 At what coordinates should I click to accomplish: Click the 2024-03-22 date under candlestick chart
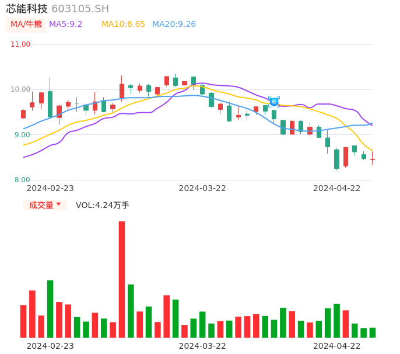click(202, 188)
